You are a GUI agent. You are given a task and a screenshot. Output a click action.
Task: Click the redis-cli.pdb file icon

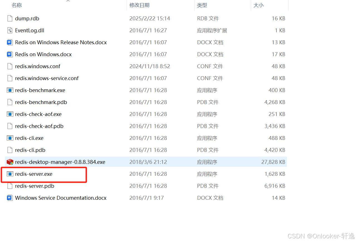point(10,150)
